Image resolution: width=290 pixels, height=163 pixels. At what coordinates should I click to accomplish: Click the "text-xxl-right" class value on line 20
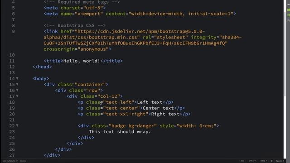coord(126,114)
